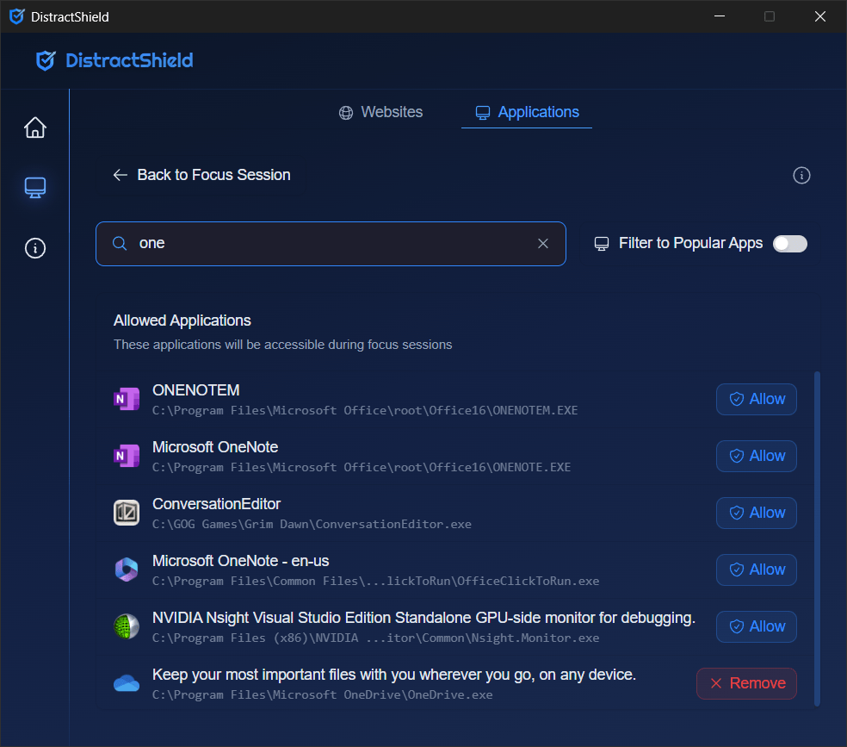Click the ConversationEditor app icon
This screenshot has width=847, height=747.
click(127, 513)
